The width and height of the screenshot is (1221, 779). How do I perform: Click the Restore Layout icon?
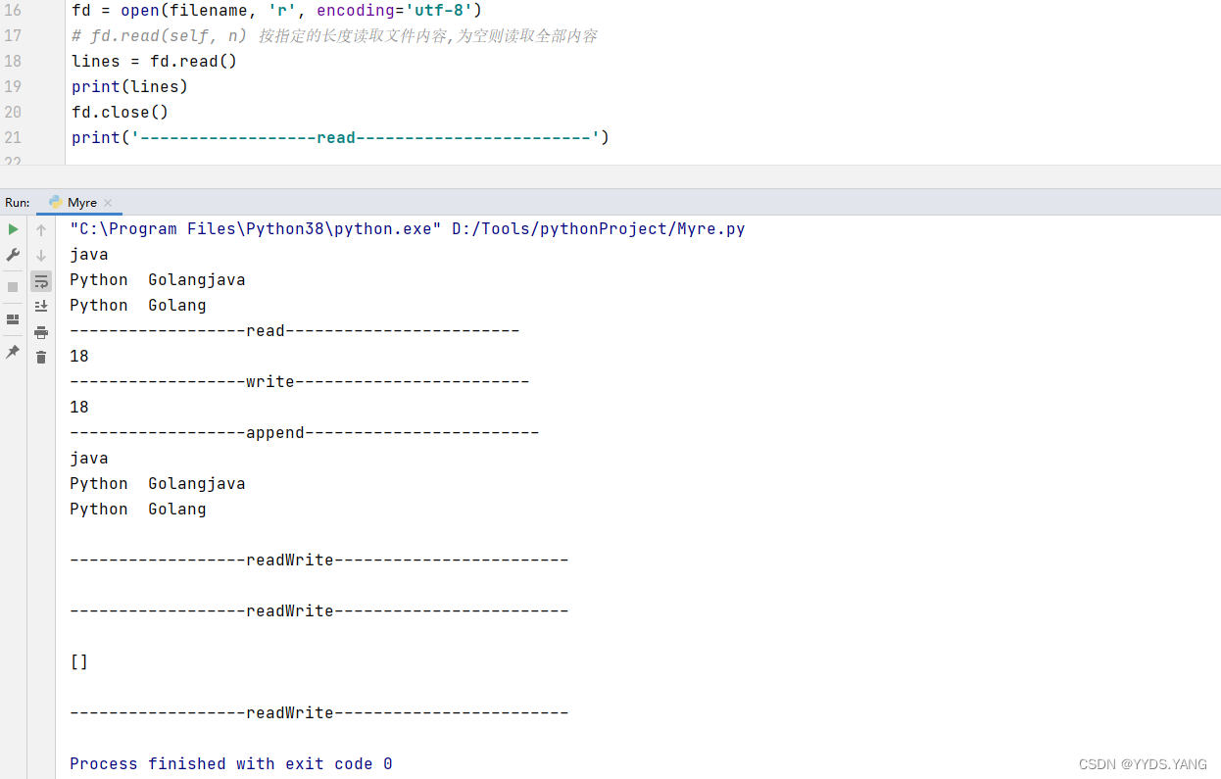coord(13,319)
